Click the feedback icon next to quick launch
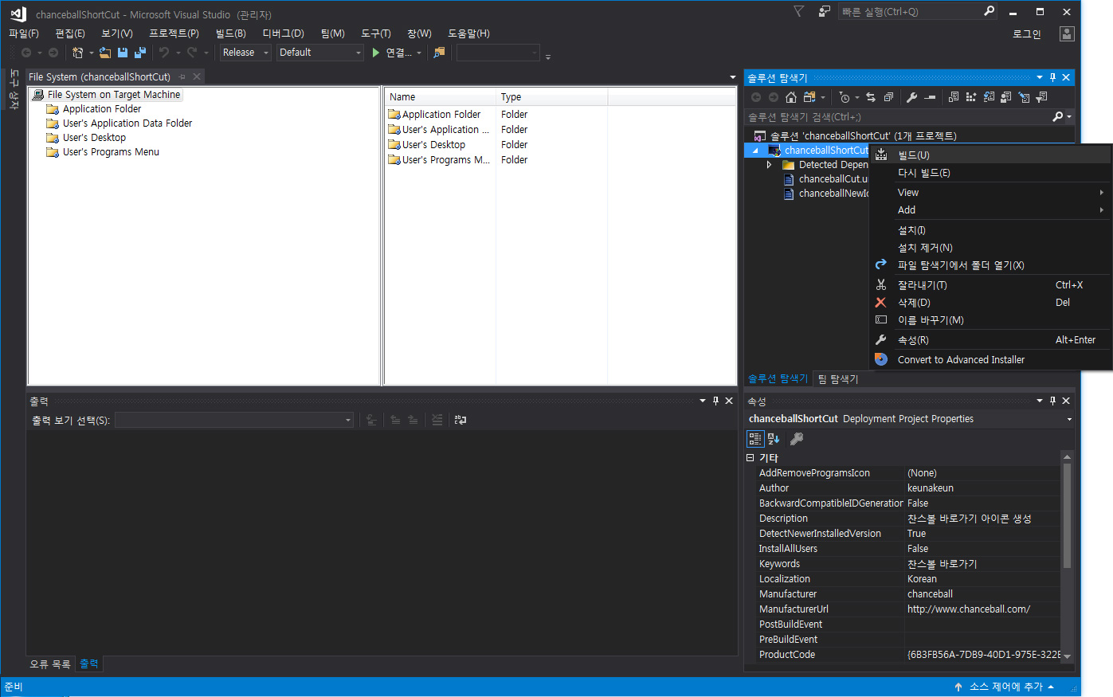The width and height of the screenshot is (1113, 697). 824,11
